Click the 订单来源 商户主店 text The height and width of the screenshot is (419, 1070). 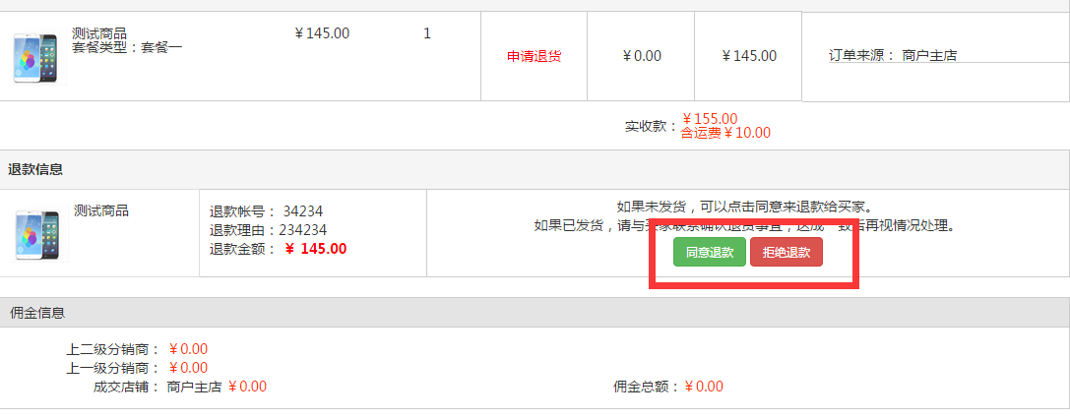pos(892,56)
